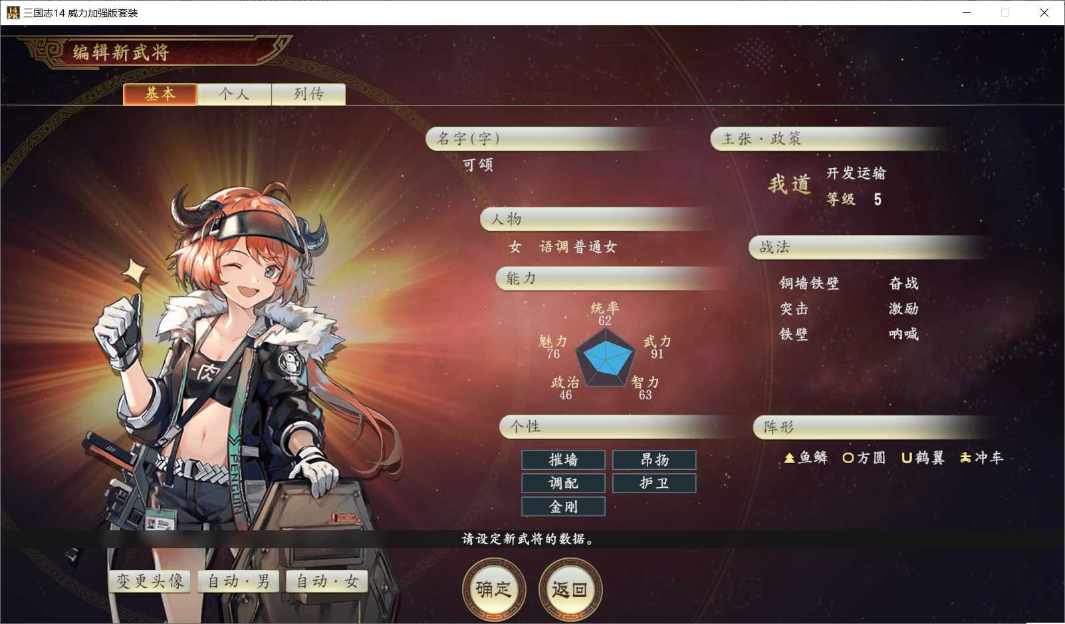Select the 方圆 formation circle icon
Viewport: 1065px width, 624px height.
[x=848, y=458]
